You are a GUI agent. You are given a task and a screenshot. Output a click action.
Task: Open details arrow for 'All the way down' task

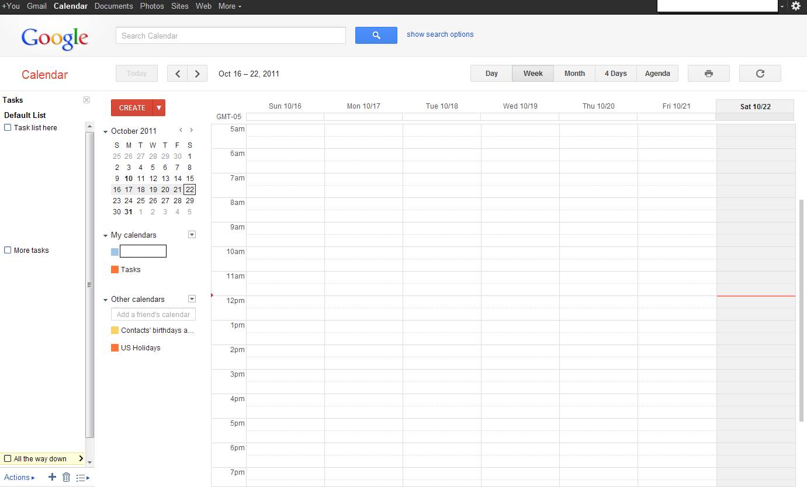81,458
